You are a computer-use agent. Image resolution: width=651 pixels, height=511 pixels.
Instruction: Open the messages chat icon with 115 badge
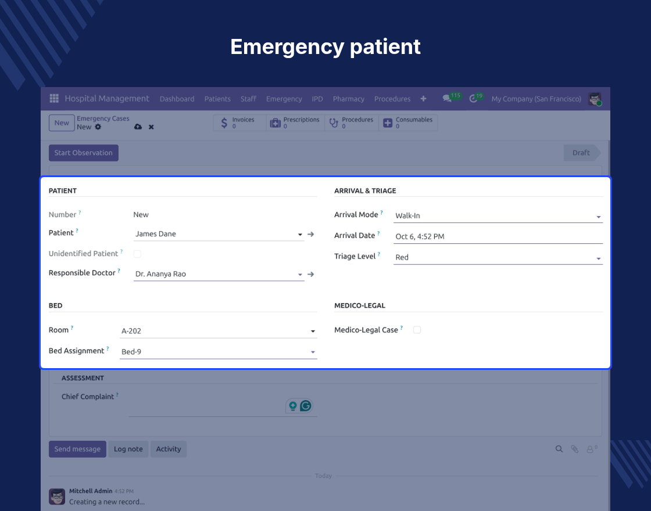[x=447, y=99]
